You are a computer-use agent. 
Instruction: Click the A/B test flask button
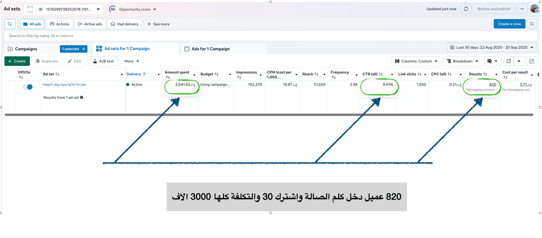click(x=104, y=61)
